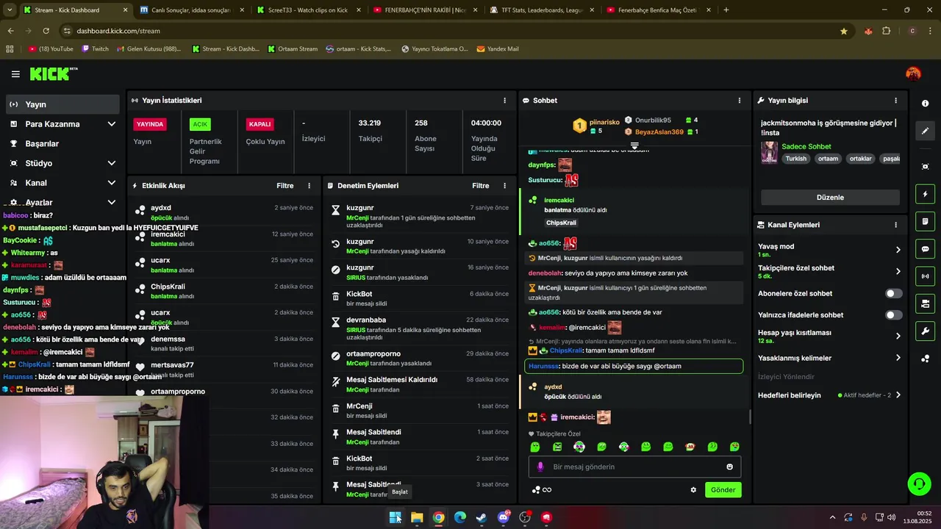Open Etkinlik Akışı three-dot menu
The height and width of the screenshot is (529, 941).
[309, 186]
